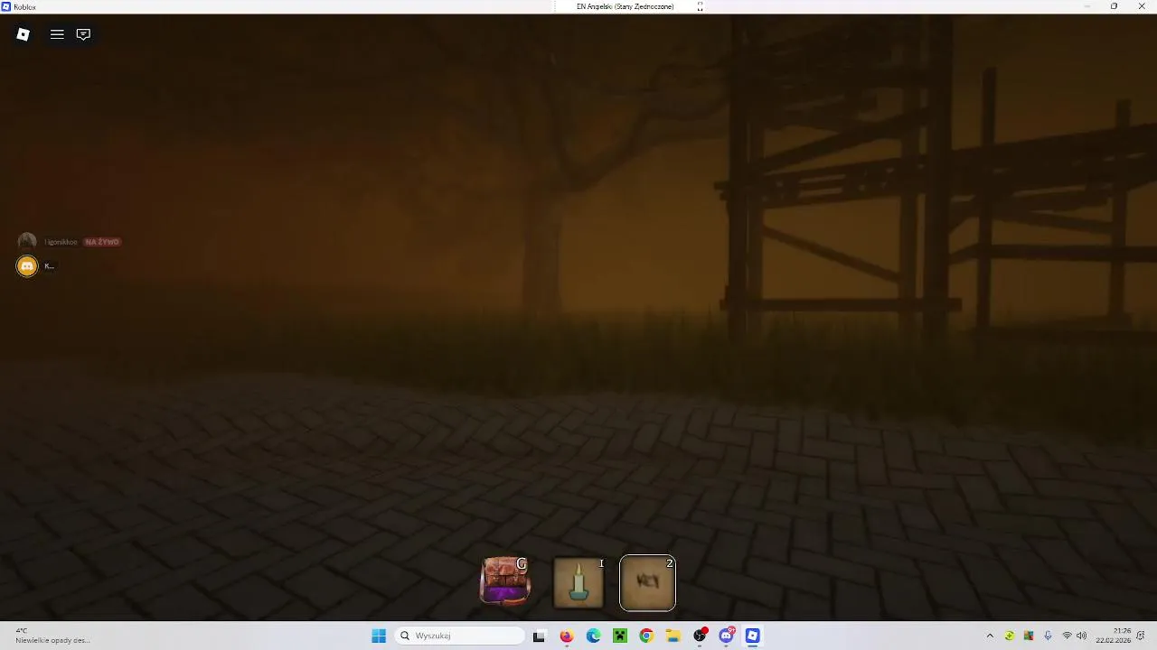Viewport: 1157px width, 650px height.
Task: Open Task View on the taskbar
Action: click(539, 636)
